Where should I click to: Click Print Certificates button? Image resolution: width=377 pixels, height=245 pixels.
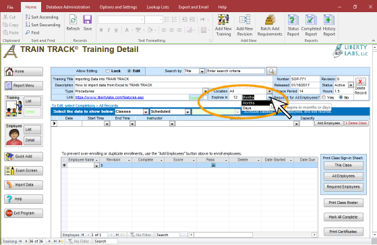click(x=343, y=232)
